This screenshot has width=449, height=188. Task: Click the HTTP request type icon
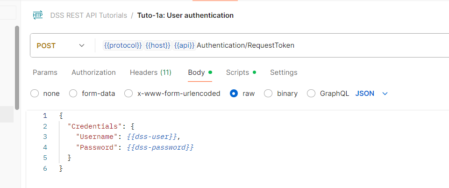37,15
